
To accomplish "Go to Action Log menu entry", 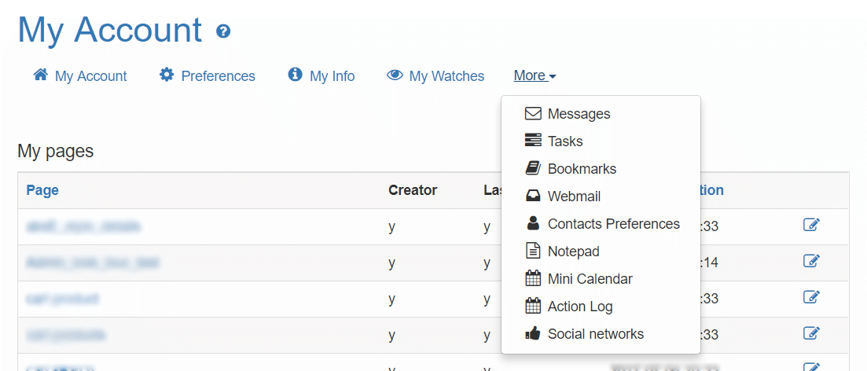I will 580,307.
